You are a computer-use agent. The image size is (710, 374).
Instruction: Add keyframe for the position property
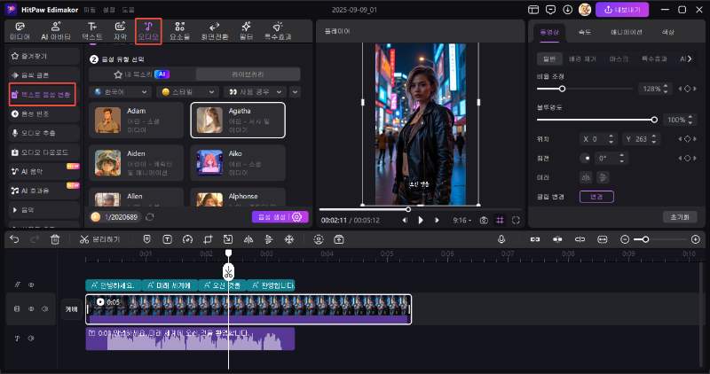click(x=687, y=139)
